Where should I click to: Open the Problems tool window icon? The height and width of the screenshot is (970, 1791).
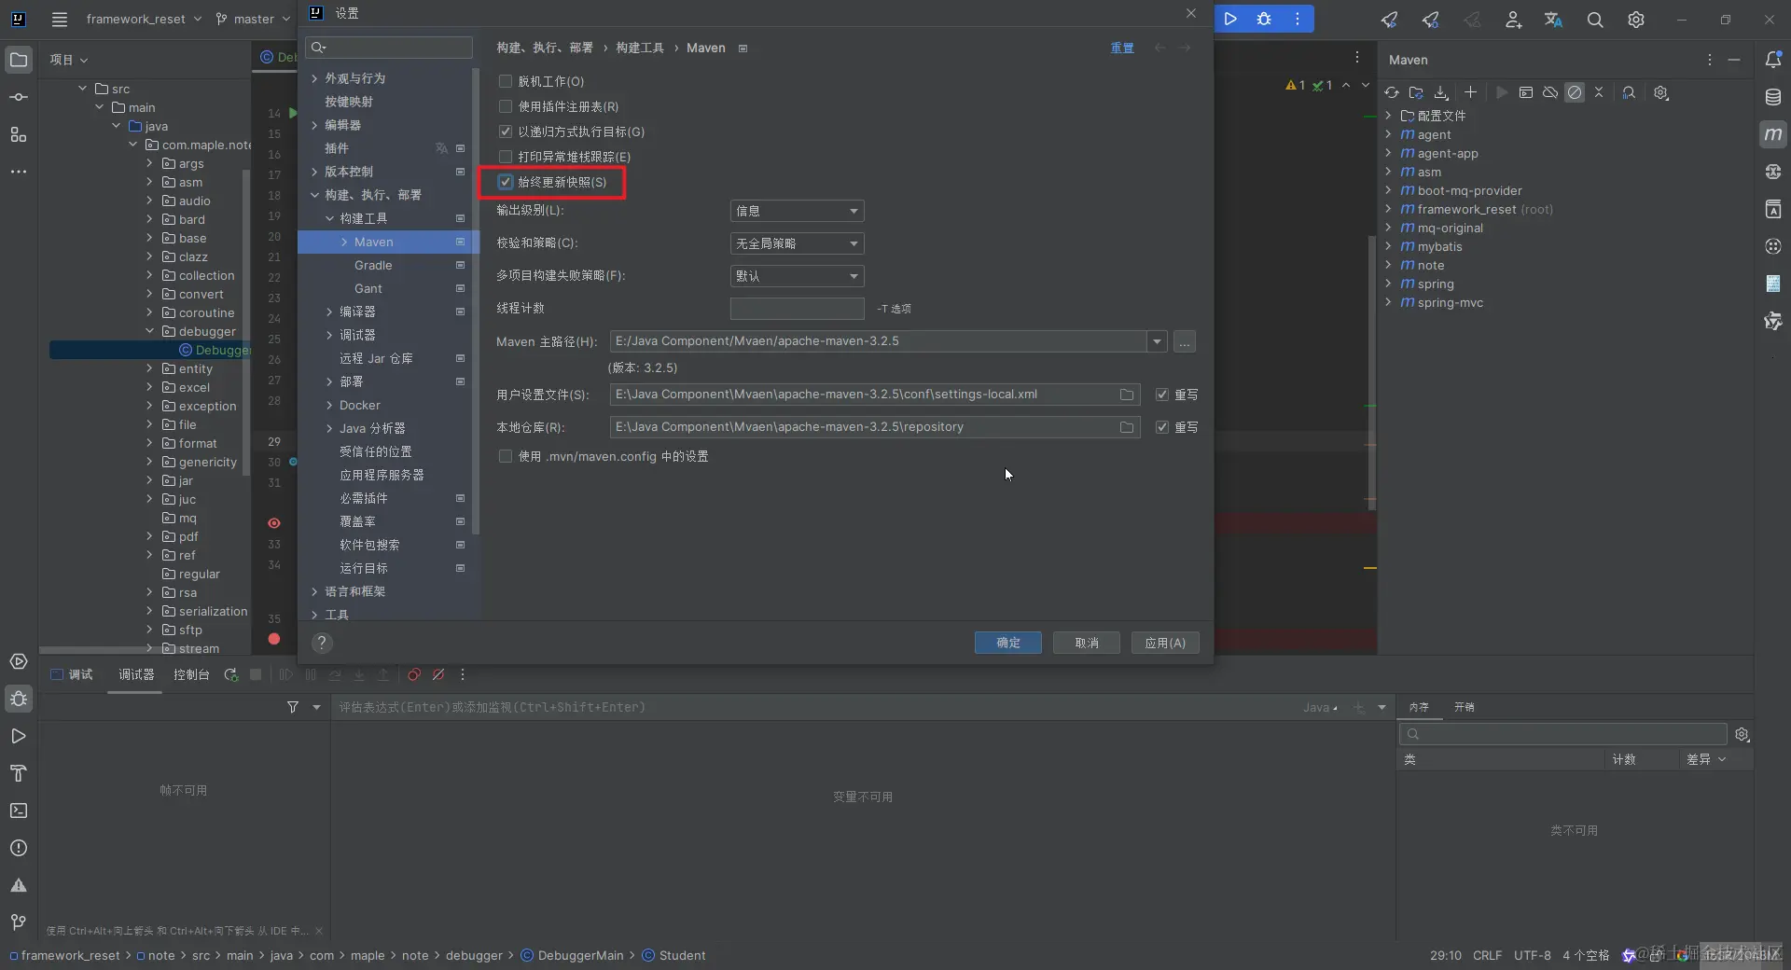click(x=19, y=848)
